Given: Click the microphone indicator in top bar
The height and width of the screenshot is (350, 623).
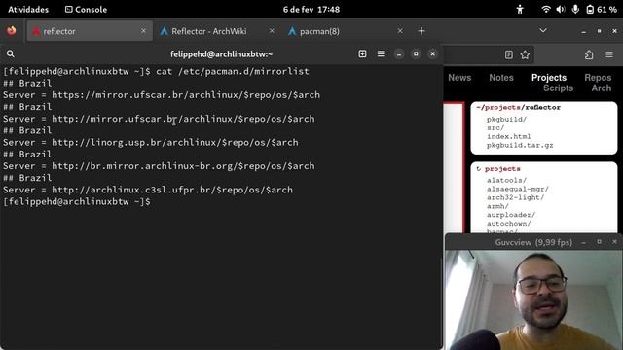Looking at the screenshot, I should click(x=575, y=9).
